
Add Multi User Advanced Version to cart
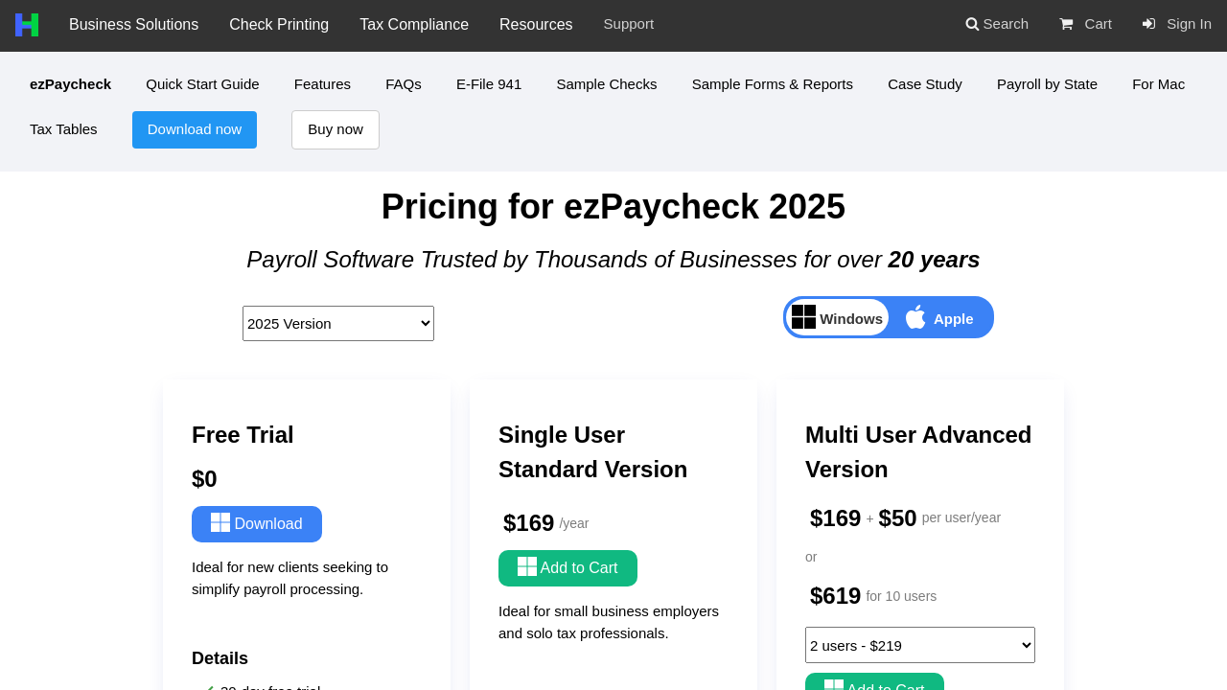pyautogui.click(x=874, y=682)
